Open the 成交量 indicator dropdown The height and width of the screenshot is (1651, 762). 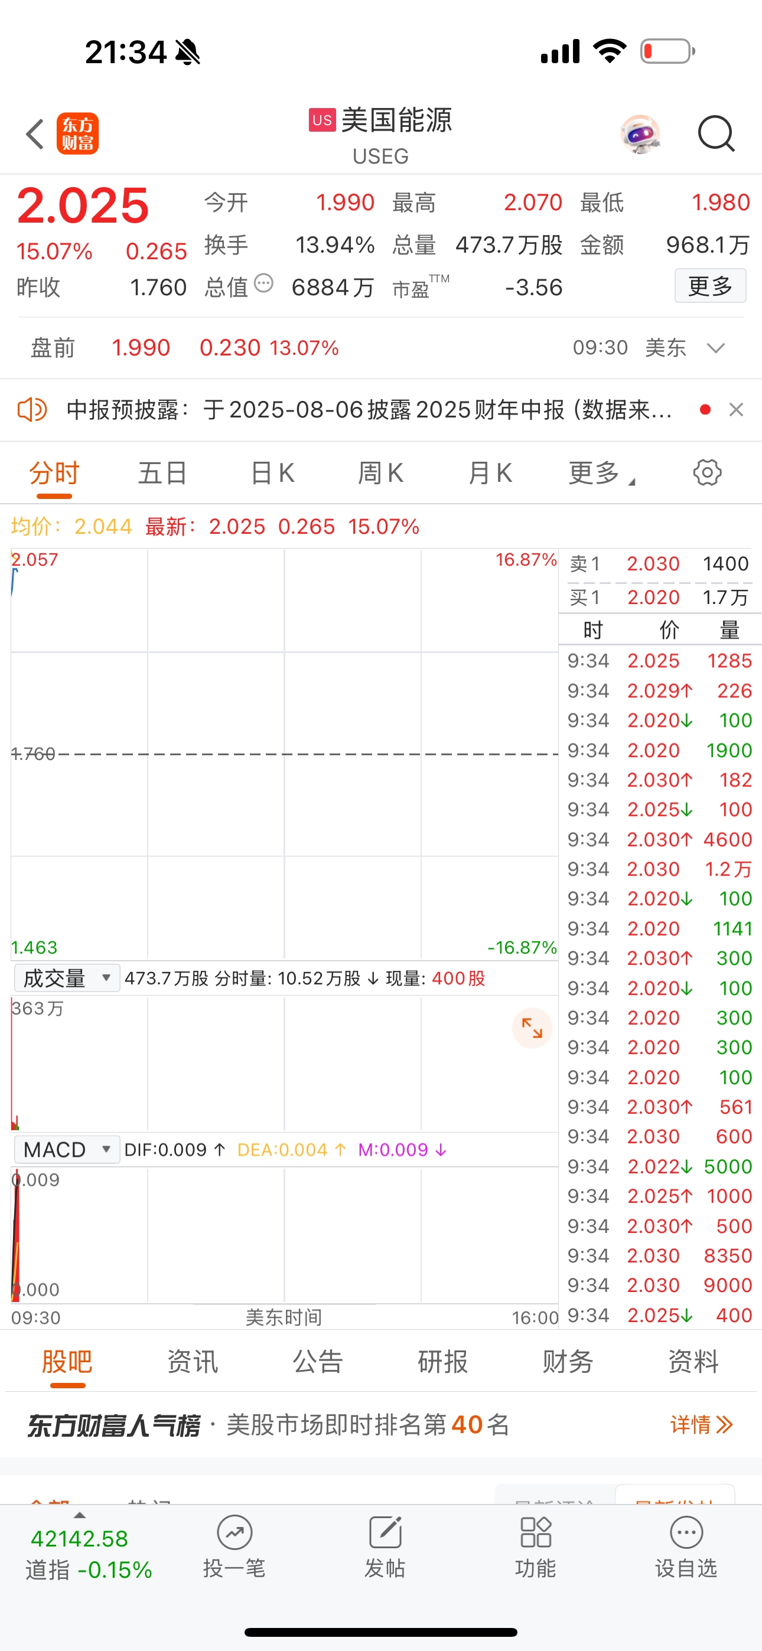[x=67, y=978]
